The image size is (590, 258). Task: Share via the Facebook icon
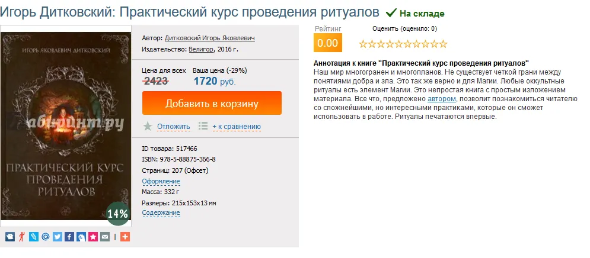pos(69,237)
